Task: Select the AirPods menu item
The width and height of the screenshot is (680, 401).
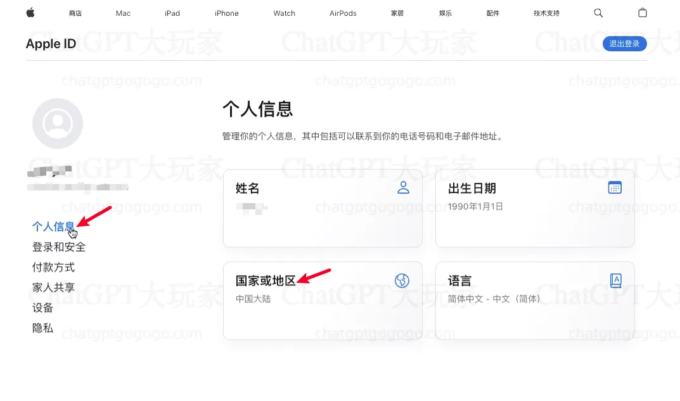Action: pos(342,12)
